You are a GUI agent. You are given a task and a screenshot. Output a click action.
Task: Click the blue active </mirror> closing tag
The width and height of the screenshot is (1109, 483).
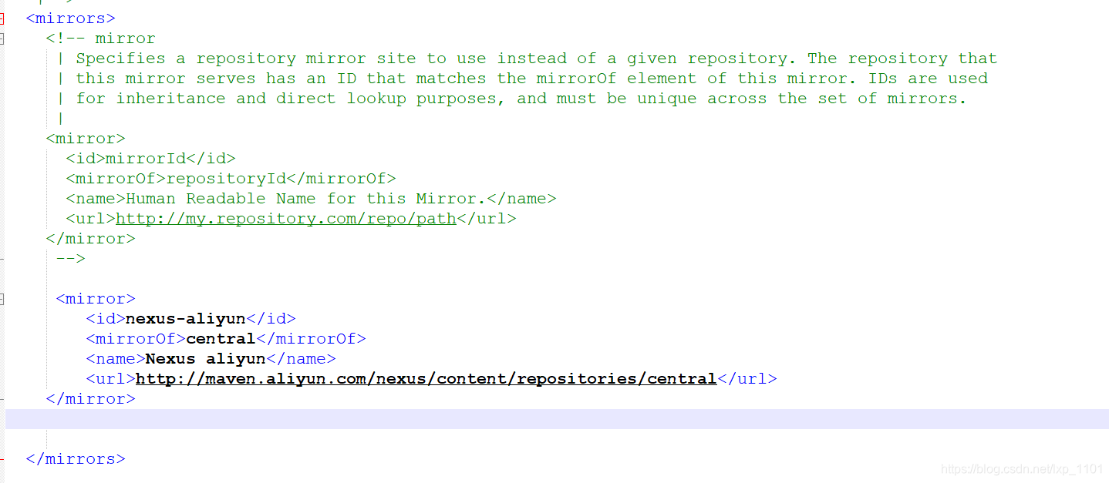pos(90,398)
